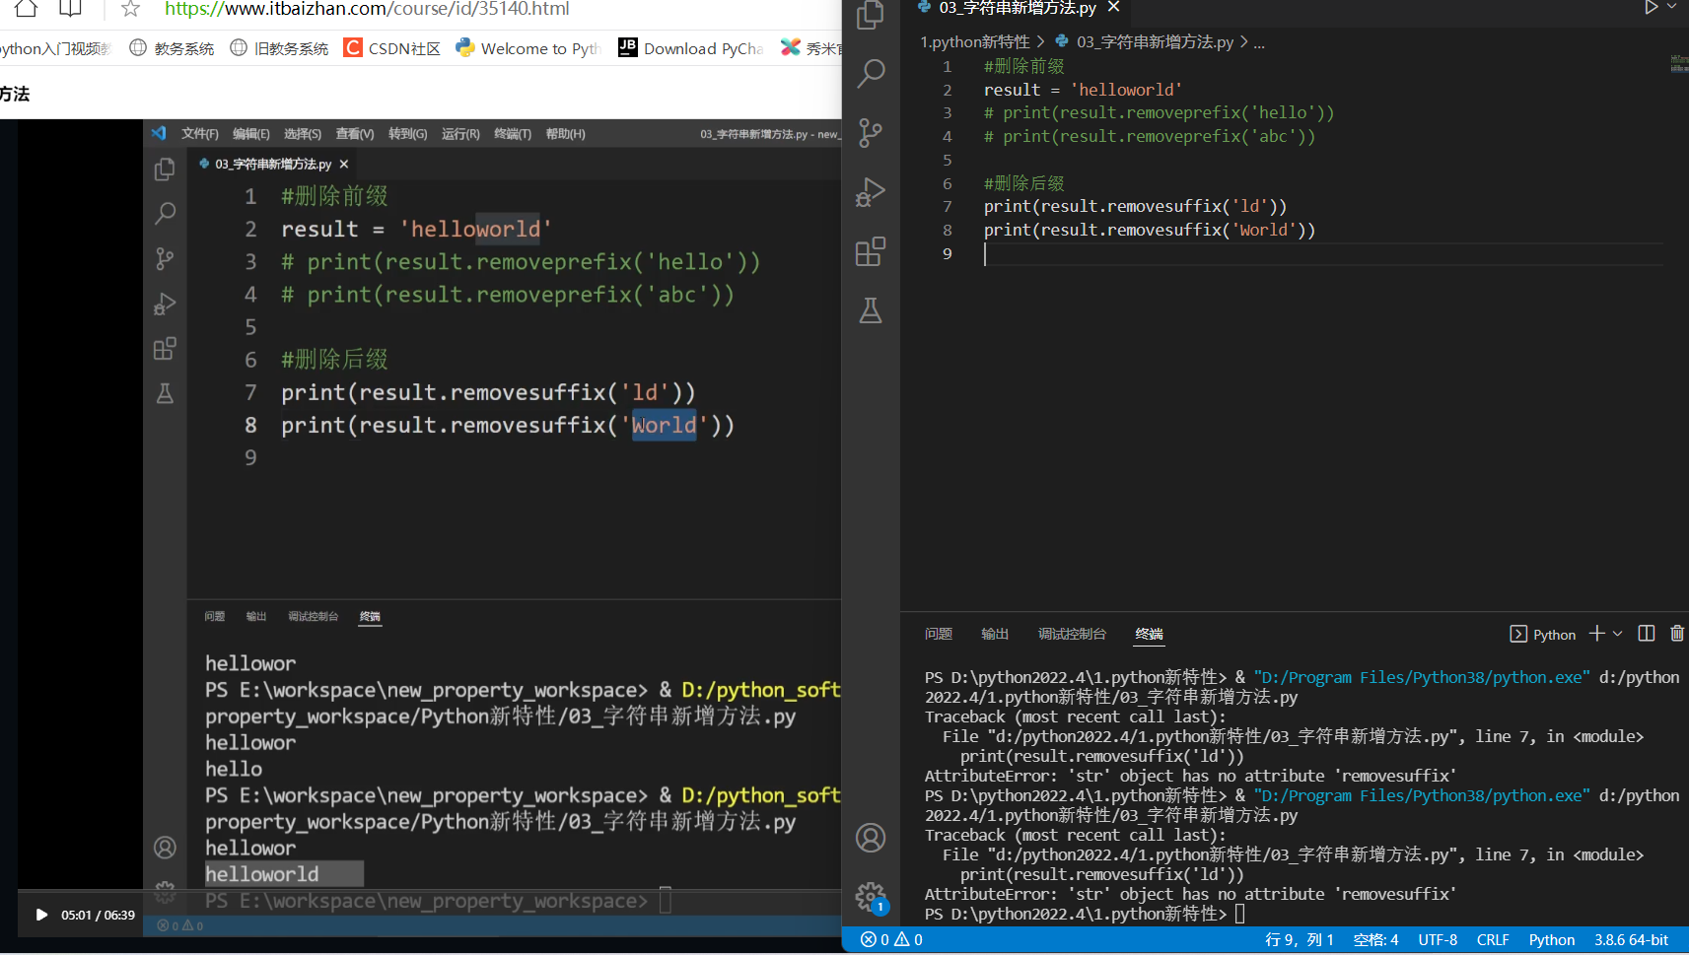Select 终端 tab in right window panel

1150,634
